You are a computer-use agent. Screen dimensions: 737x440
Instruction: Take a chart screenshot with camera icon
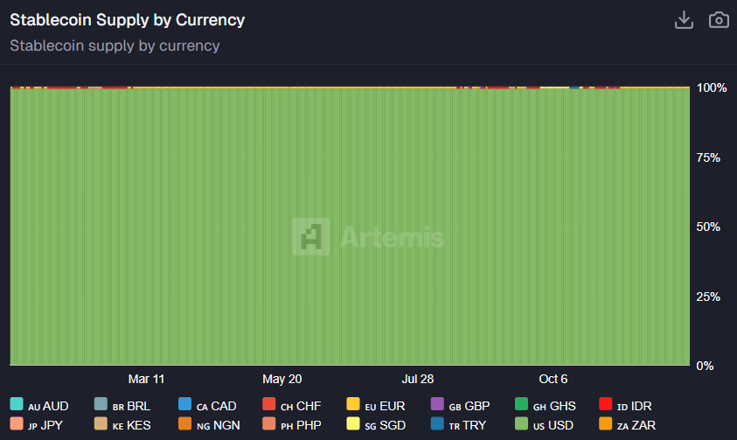tap(718, 20)
